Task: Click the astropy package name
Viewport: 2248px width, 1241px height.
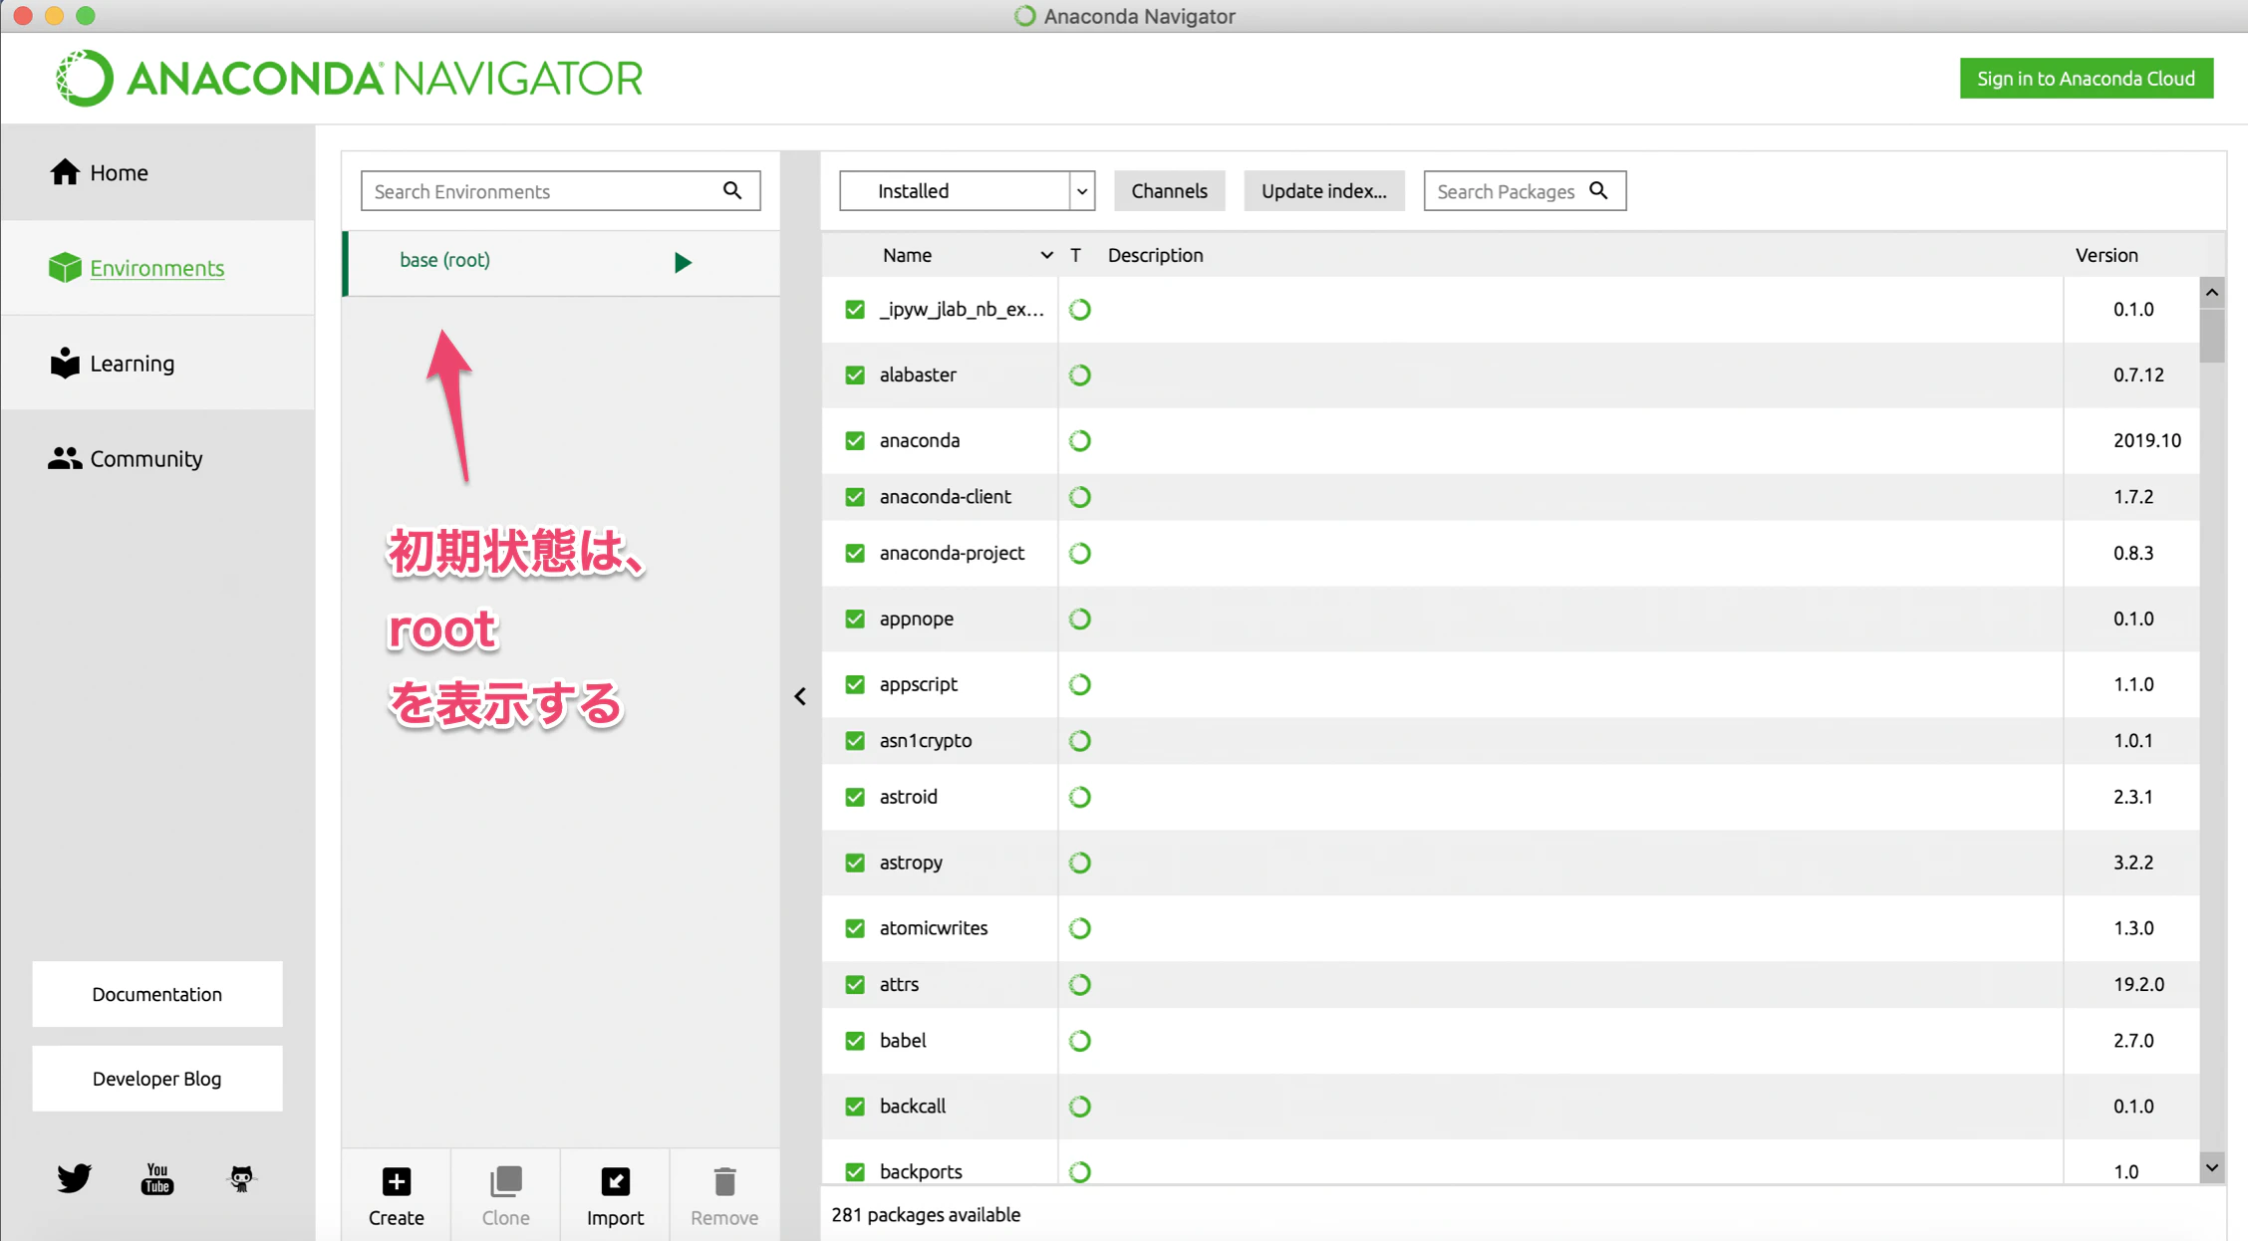Action: (911, 863)
